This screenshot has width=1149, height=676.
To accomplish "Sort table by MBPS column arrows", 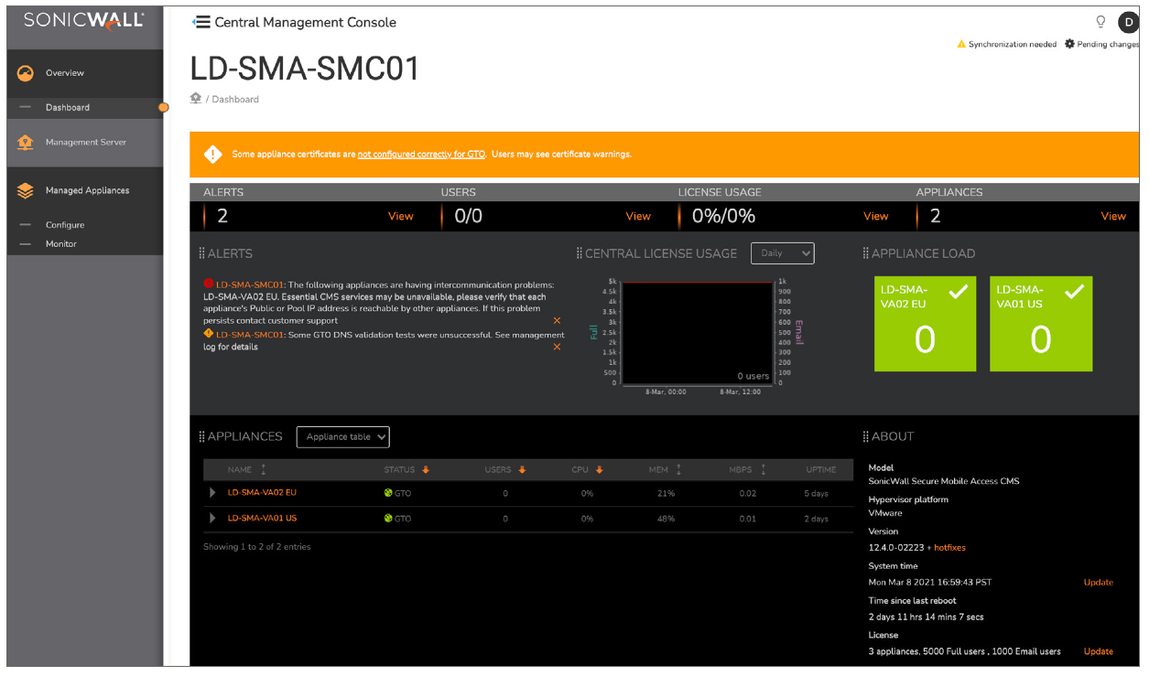I will pyautogui.click(x=763, y=469).
